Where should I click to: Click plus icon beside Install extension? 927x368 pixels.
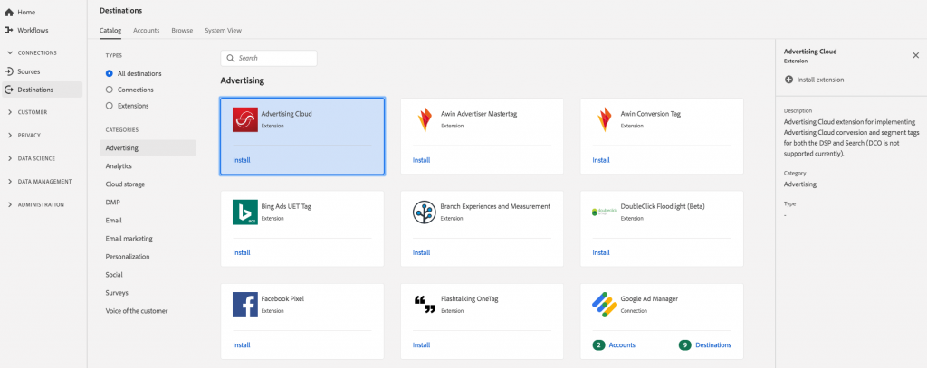coord(788,80)
